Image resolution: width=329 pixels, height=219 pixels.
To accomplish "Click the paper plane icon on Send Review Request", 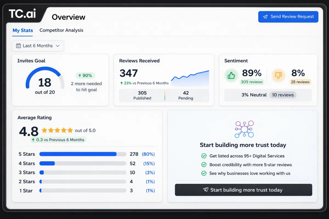I will pyautogui.click(x=265, y=17).
